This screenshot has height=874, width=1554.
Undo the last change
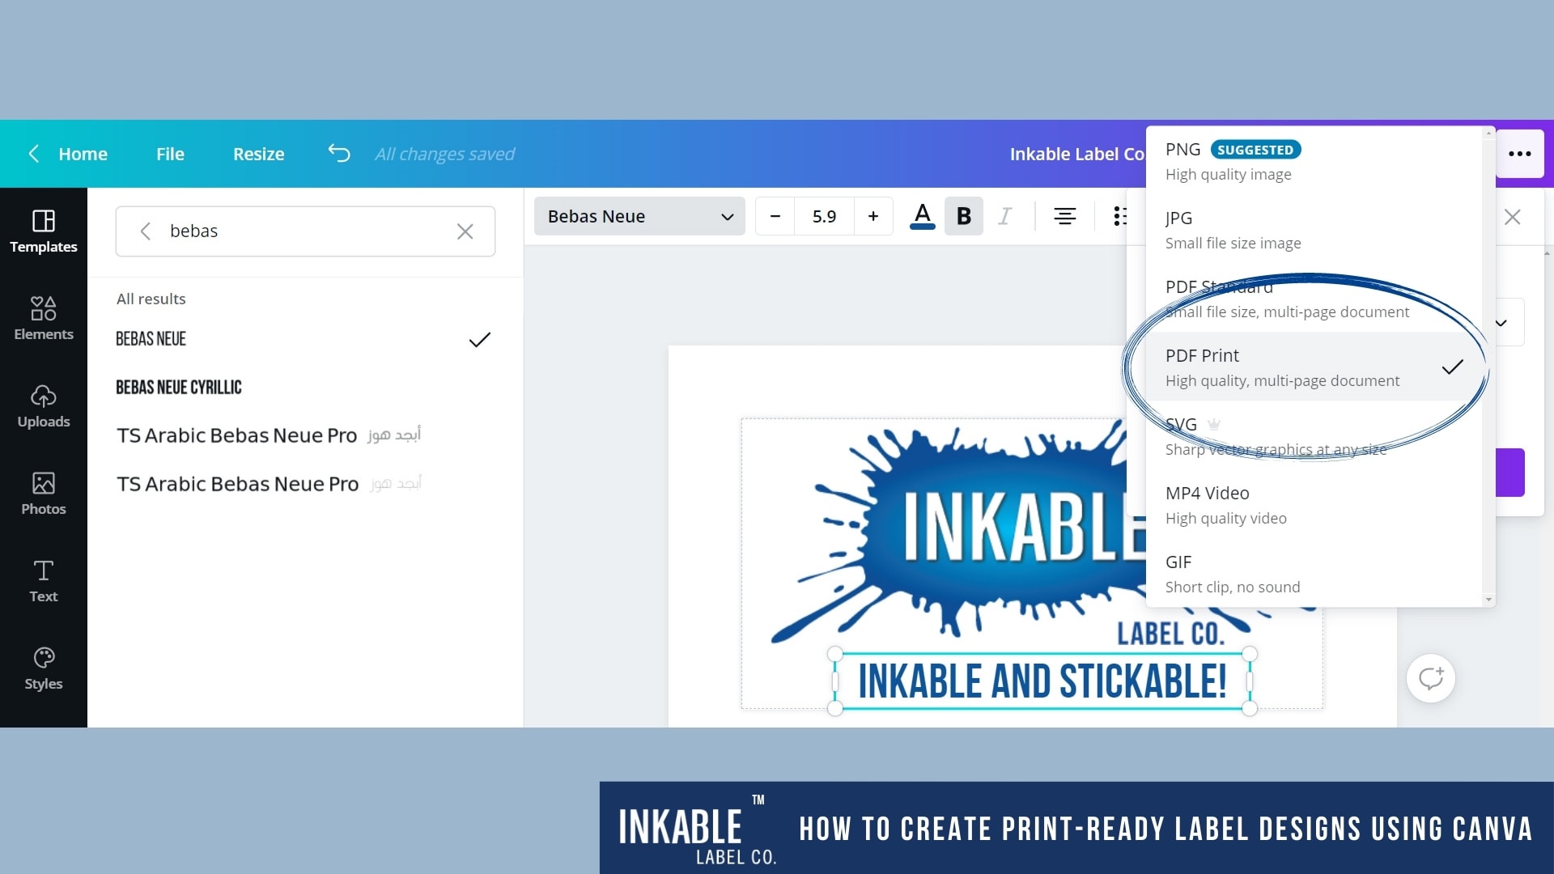click(x=338, y=153)
